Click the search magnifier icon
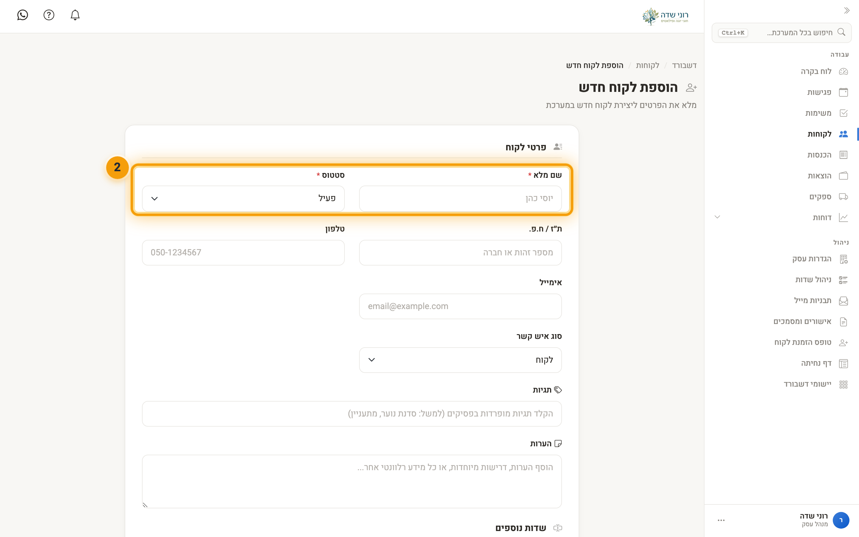The image size is (859, 537). pyautogui.click(x=841, y=32)
